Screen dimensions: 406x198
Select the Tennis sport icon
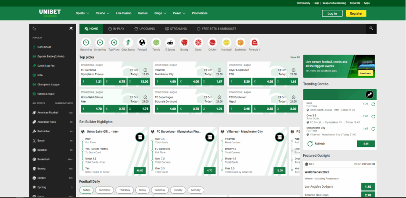[156, 42]
